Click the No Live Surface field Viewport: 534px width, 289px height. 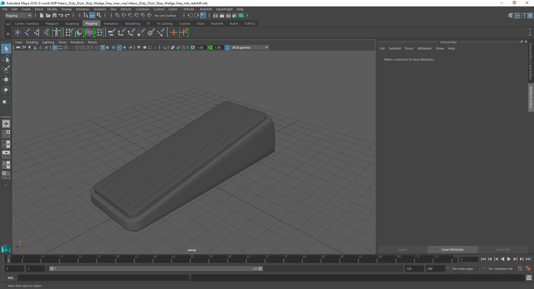[167, 16]
